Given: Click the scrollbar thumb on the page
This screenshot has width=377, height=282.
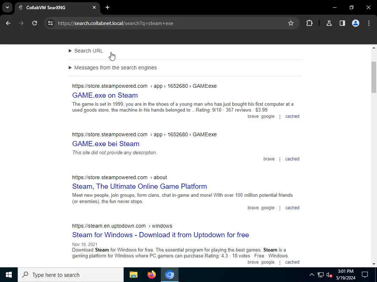Looking at the screenshot, I should (374, 77).
